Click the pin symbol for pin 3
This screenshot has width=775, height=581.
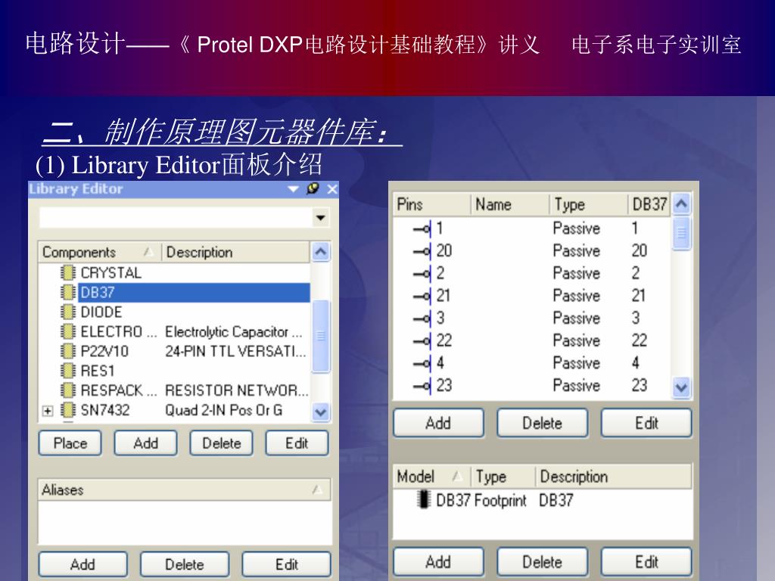pos(422,318)
